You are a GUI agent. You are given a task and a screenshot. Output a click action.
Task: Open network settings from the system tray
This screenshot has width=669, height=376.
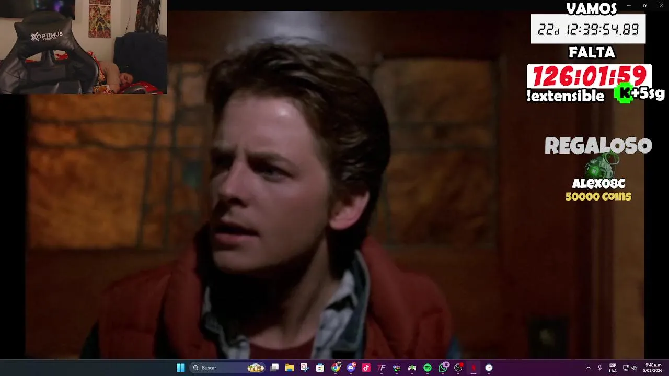click(x=626, y=368)
